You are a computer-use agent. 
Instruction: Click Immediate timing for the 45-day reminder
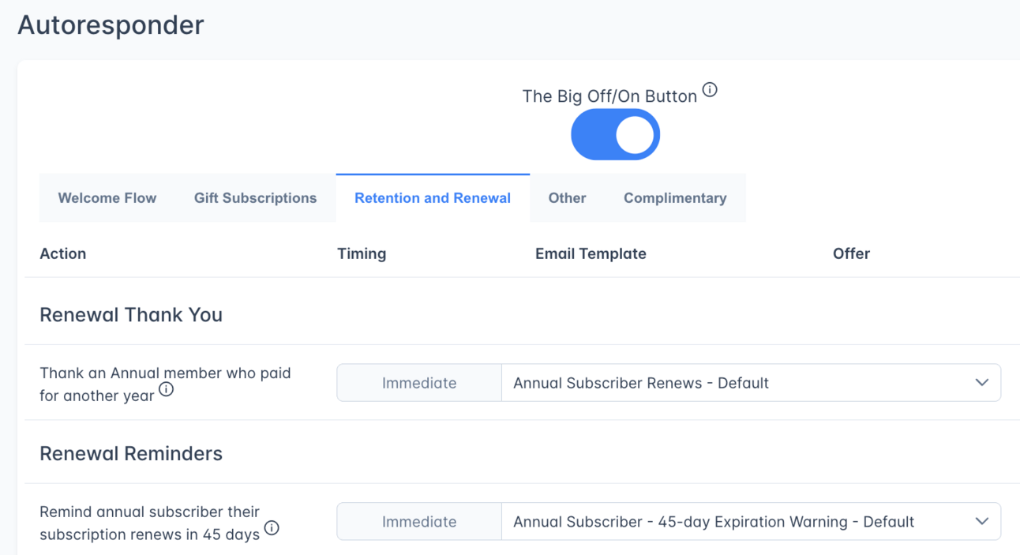(419, 521)
